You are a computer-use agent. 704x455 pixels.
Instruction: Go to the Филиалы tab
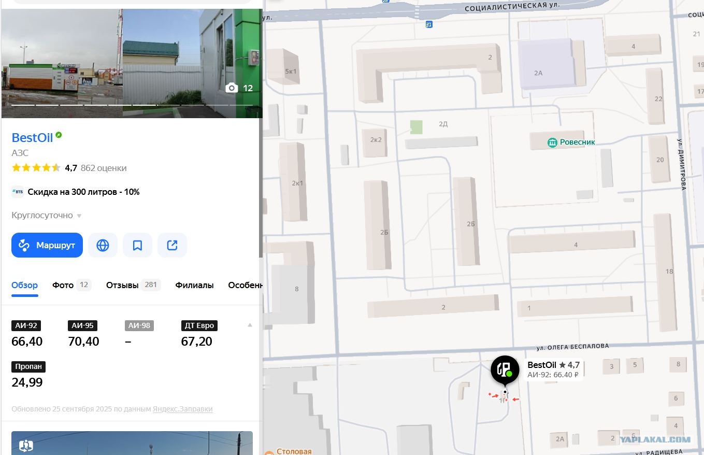click(x=194, y=285)
